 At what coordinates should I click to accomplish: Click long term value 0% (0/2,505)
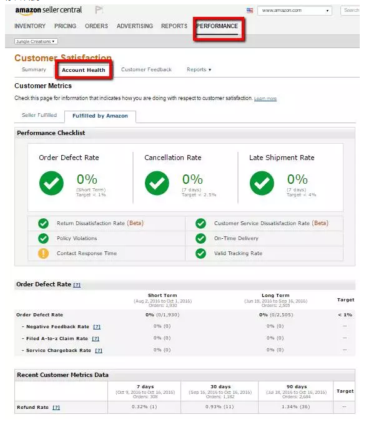pos(276,315)
